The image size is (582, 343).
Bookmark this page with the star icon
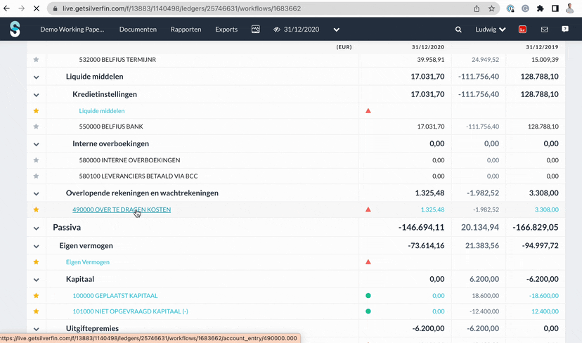coord(491,8)
